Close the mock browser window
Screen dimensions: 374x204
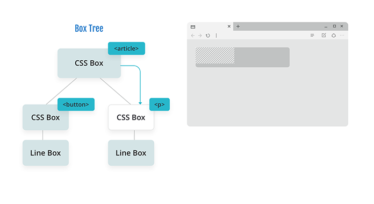[x=342, y=26]
